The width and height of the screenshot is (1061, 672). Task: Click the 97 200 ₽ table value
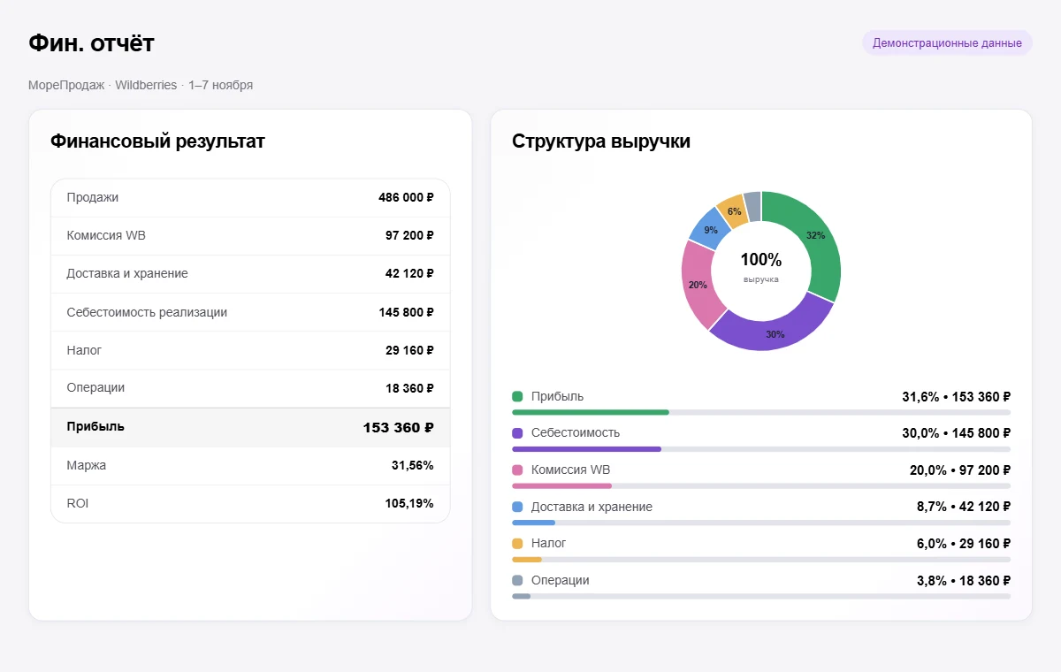coord(409,236)
